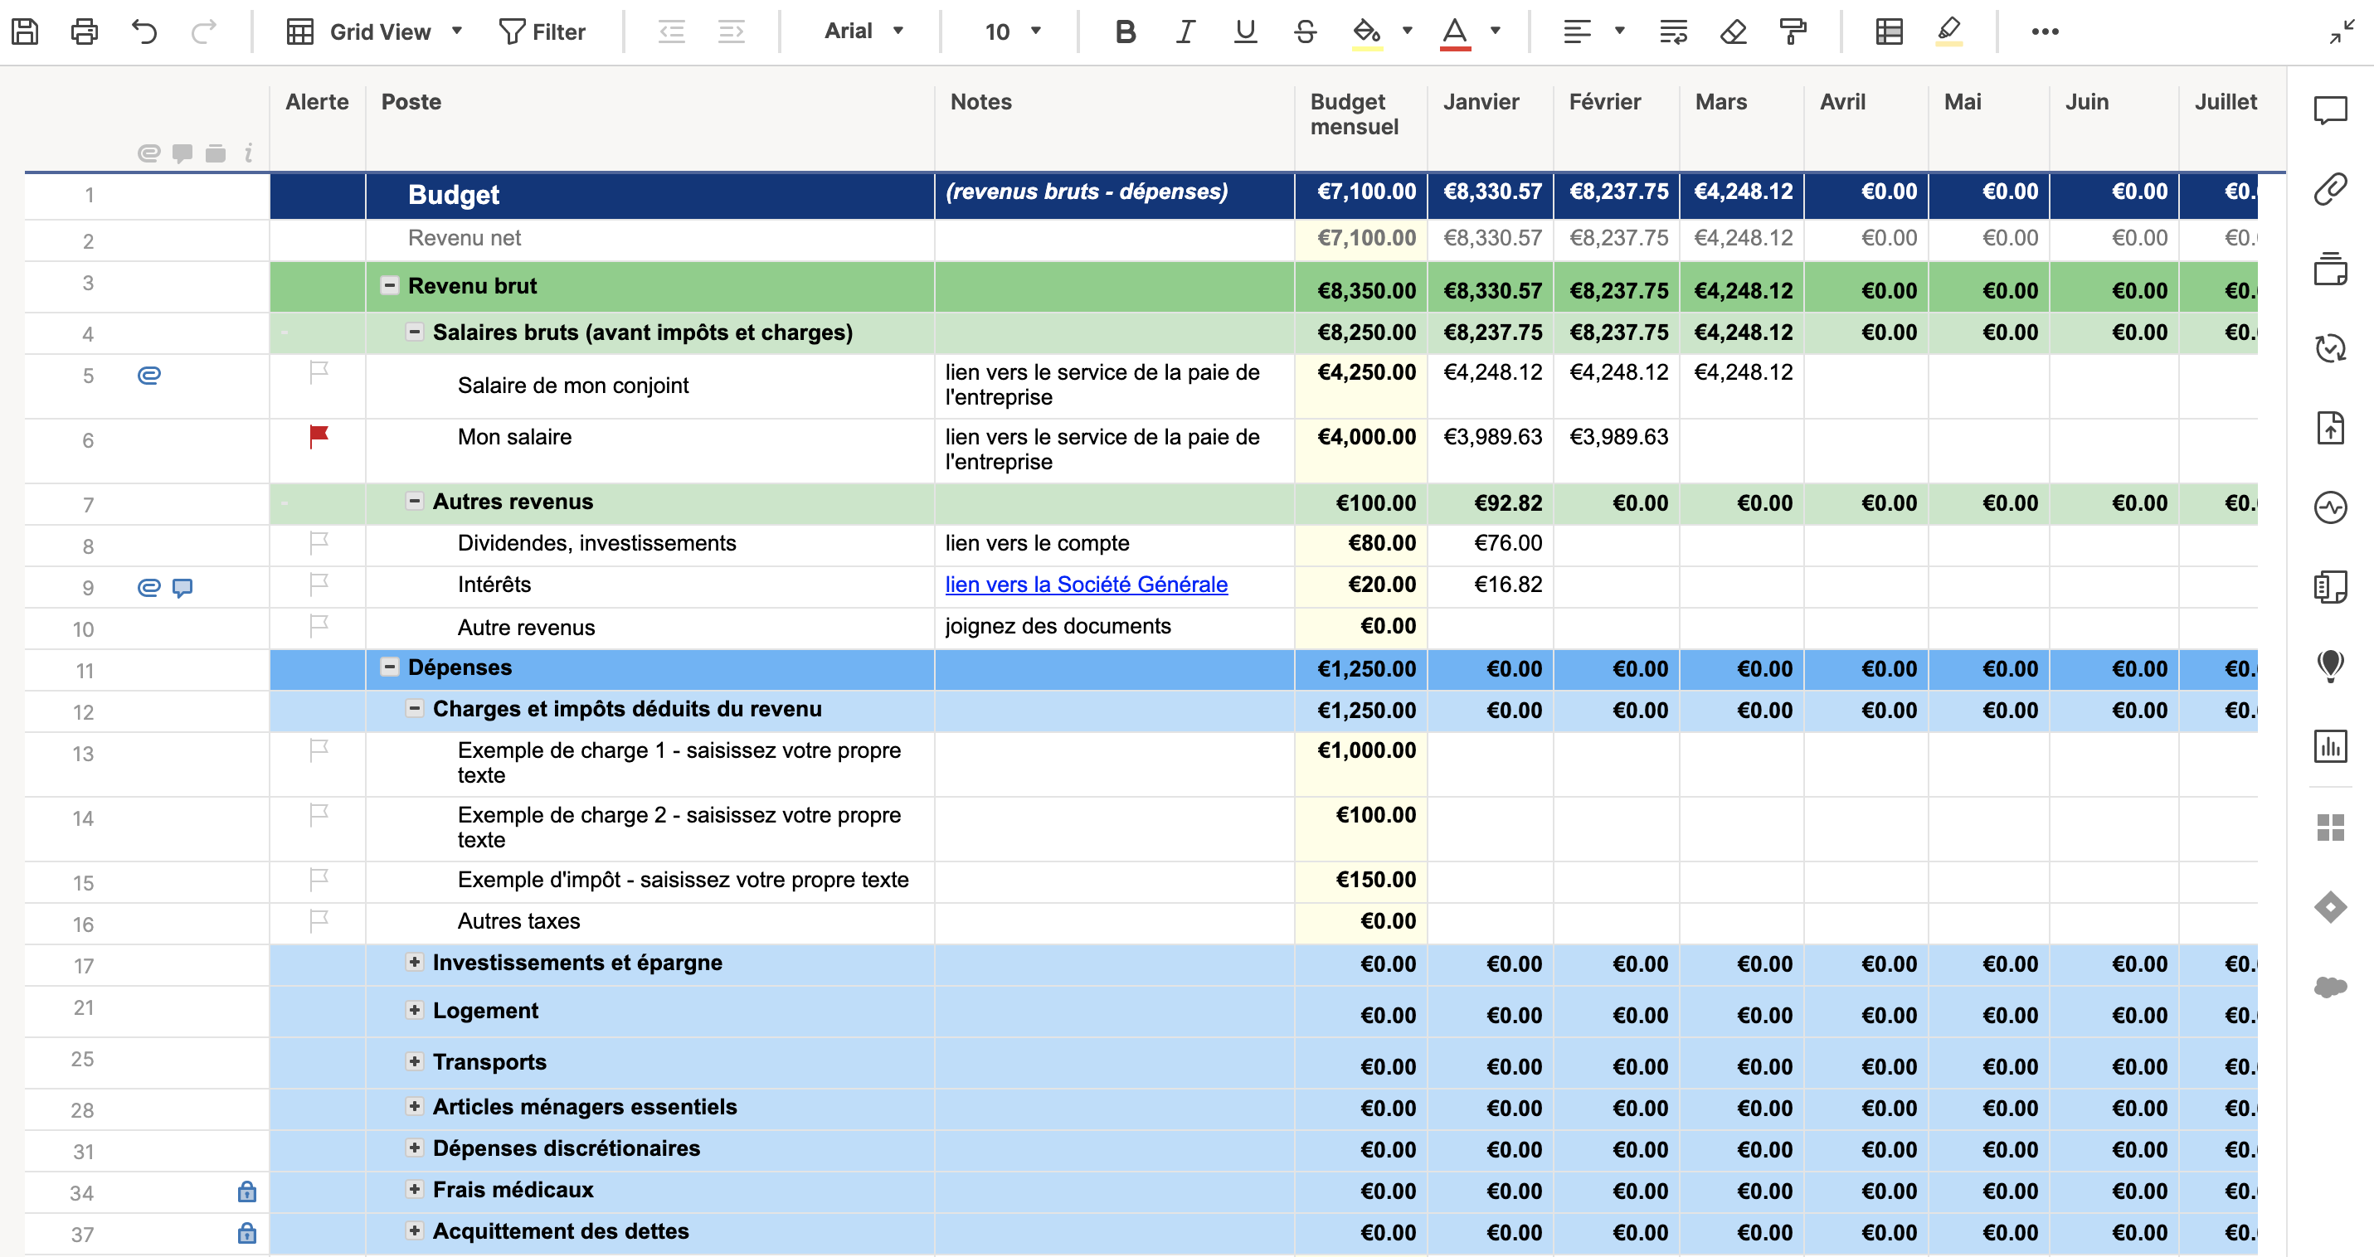This screenshot has height=1257, width=2374.
Task: Click lock icon on row 34
Action: pos(246,1191)
